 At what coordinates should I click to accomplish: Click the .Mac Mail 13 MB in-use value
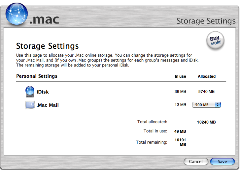(180, 105)
